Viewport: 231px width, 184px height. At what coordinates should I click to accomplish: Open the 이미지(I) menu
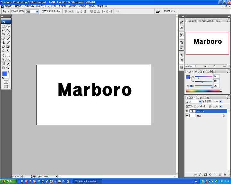click(29, 6)
